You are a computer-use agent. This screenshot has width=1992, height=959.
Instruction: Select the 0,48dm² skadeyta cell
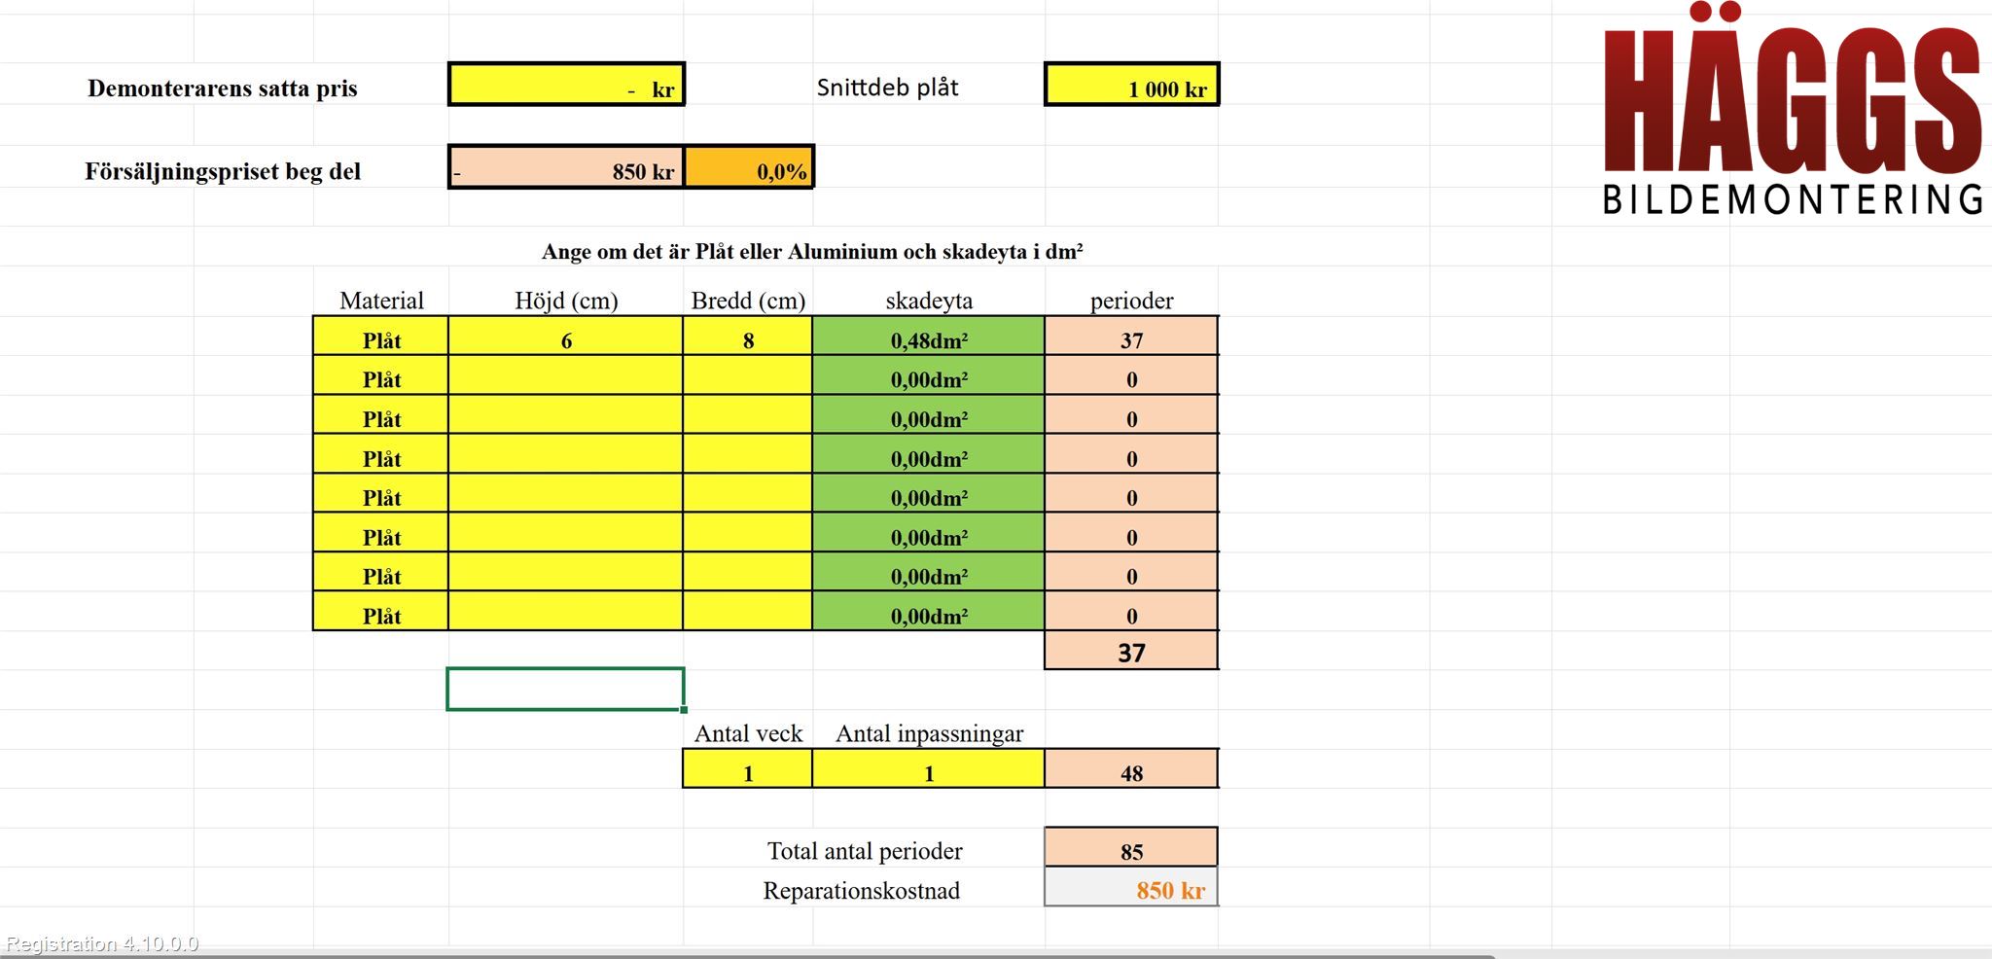coord(929,340)
